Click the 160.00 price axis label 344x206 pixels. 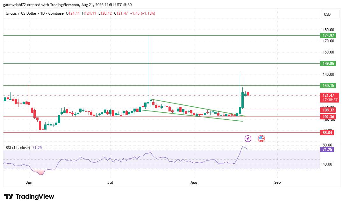[x=328, y=52]
